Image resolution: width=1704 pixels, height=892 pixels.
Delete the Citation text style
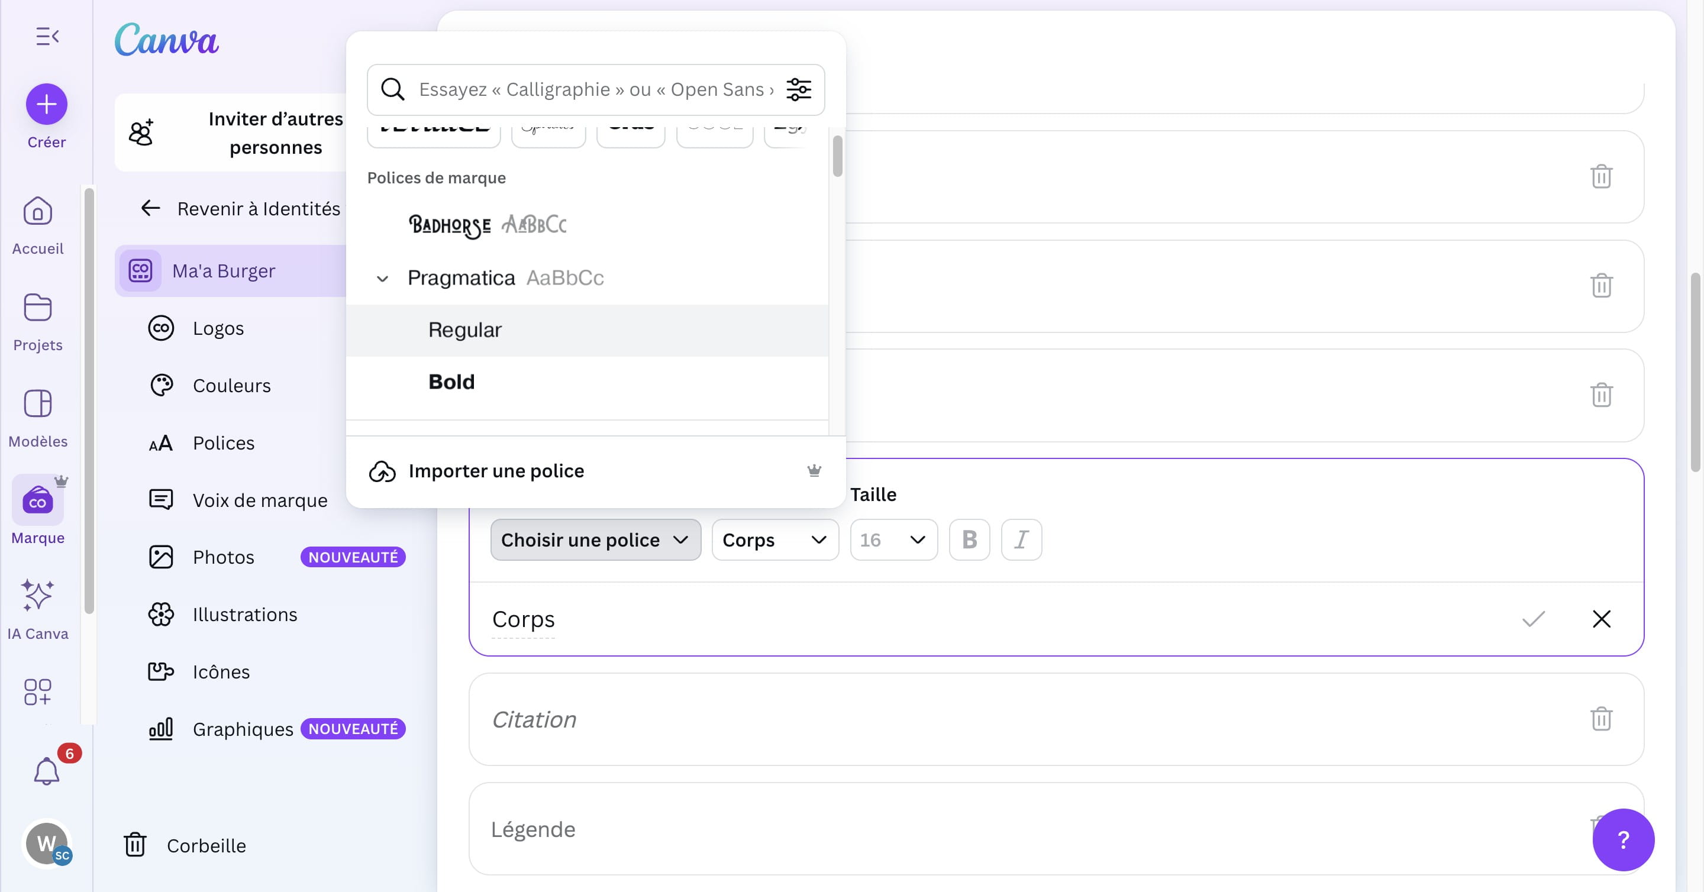1601,719
